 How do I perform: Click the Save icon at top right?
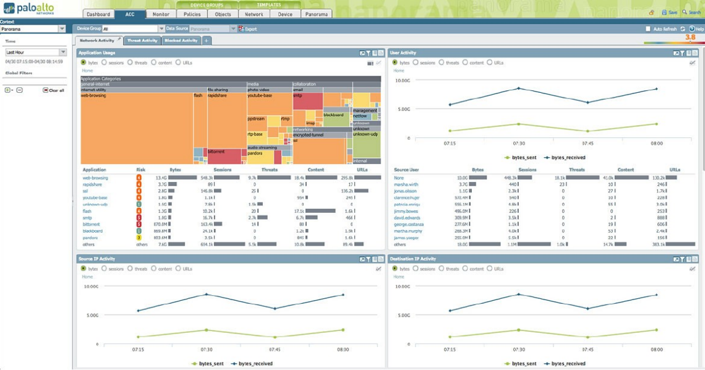point(665,12)
